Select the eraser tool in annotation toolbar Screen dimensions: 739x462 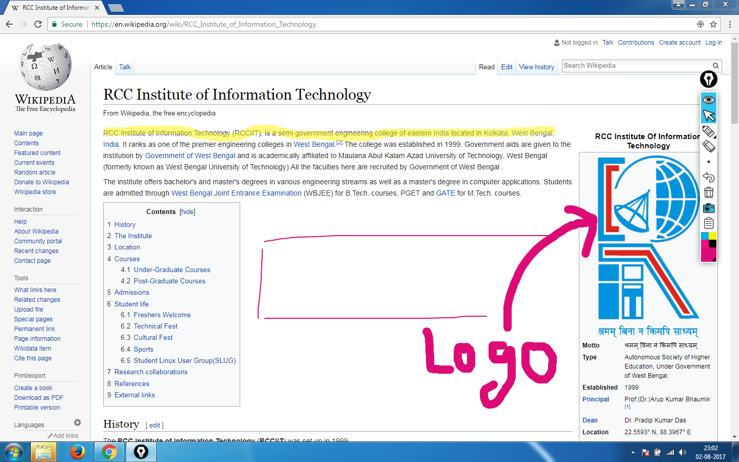(709, 147)
